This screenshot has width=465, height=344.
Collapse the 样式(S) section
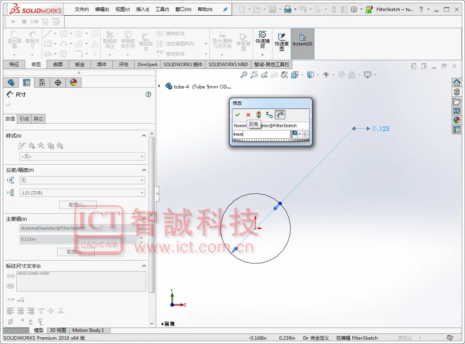(144, 135)
